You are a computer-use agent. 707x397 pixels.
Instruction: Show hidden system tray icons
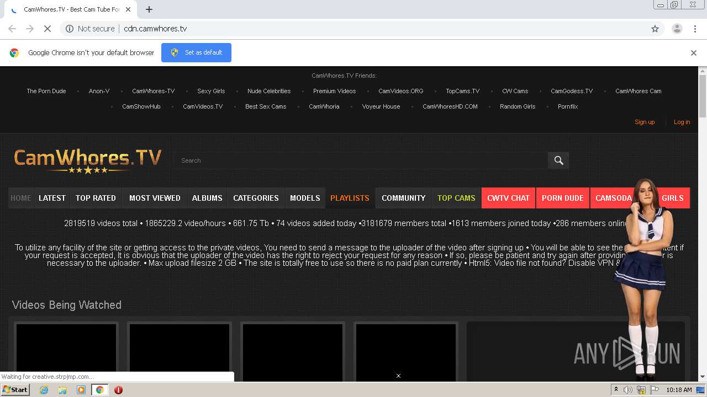coord(616,390)
